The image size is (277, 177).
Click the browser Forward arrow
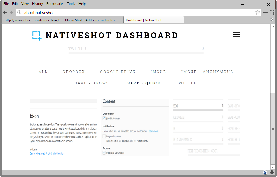click(x=11, y=12)
